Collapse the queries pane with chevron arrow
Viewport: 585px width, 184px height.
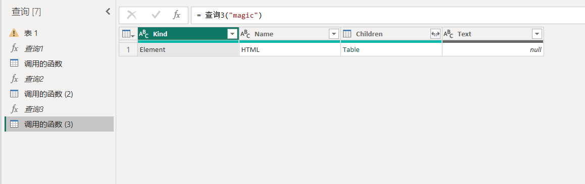[108, 12]
